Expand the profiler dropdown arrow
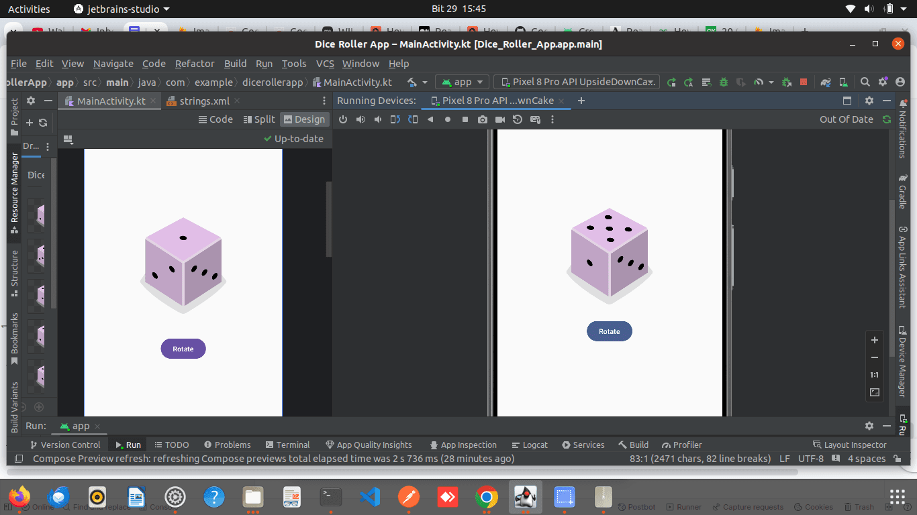The height and width of the screenshot is (515, 917). pos(771,82)
